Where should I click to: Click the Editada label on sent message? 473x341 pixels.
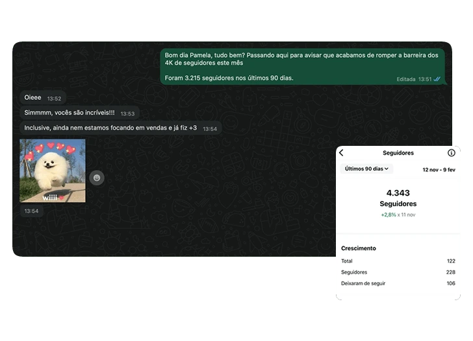(406, 79)
